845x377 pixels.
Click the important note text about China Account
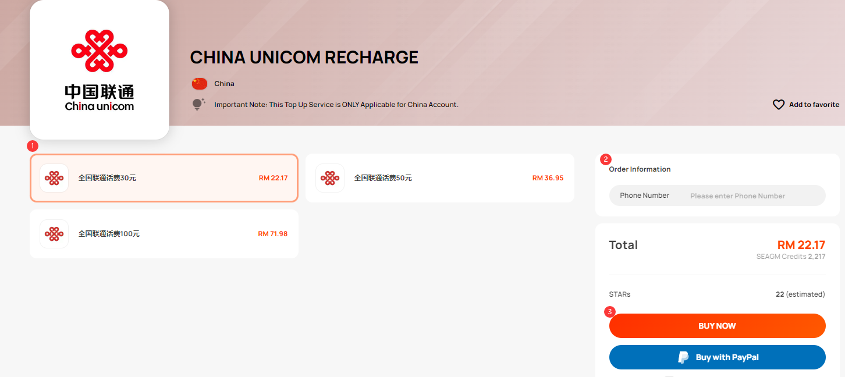(x=336, y=105)
